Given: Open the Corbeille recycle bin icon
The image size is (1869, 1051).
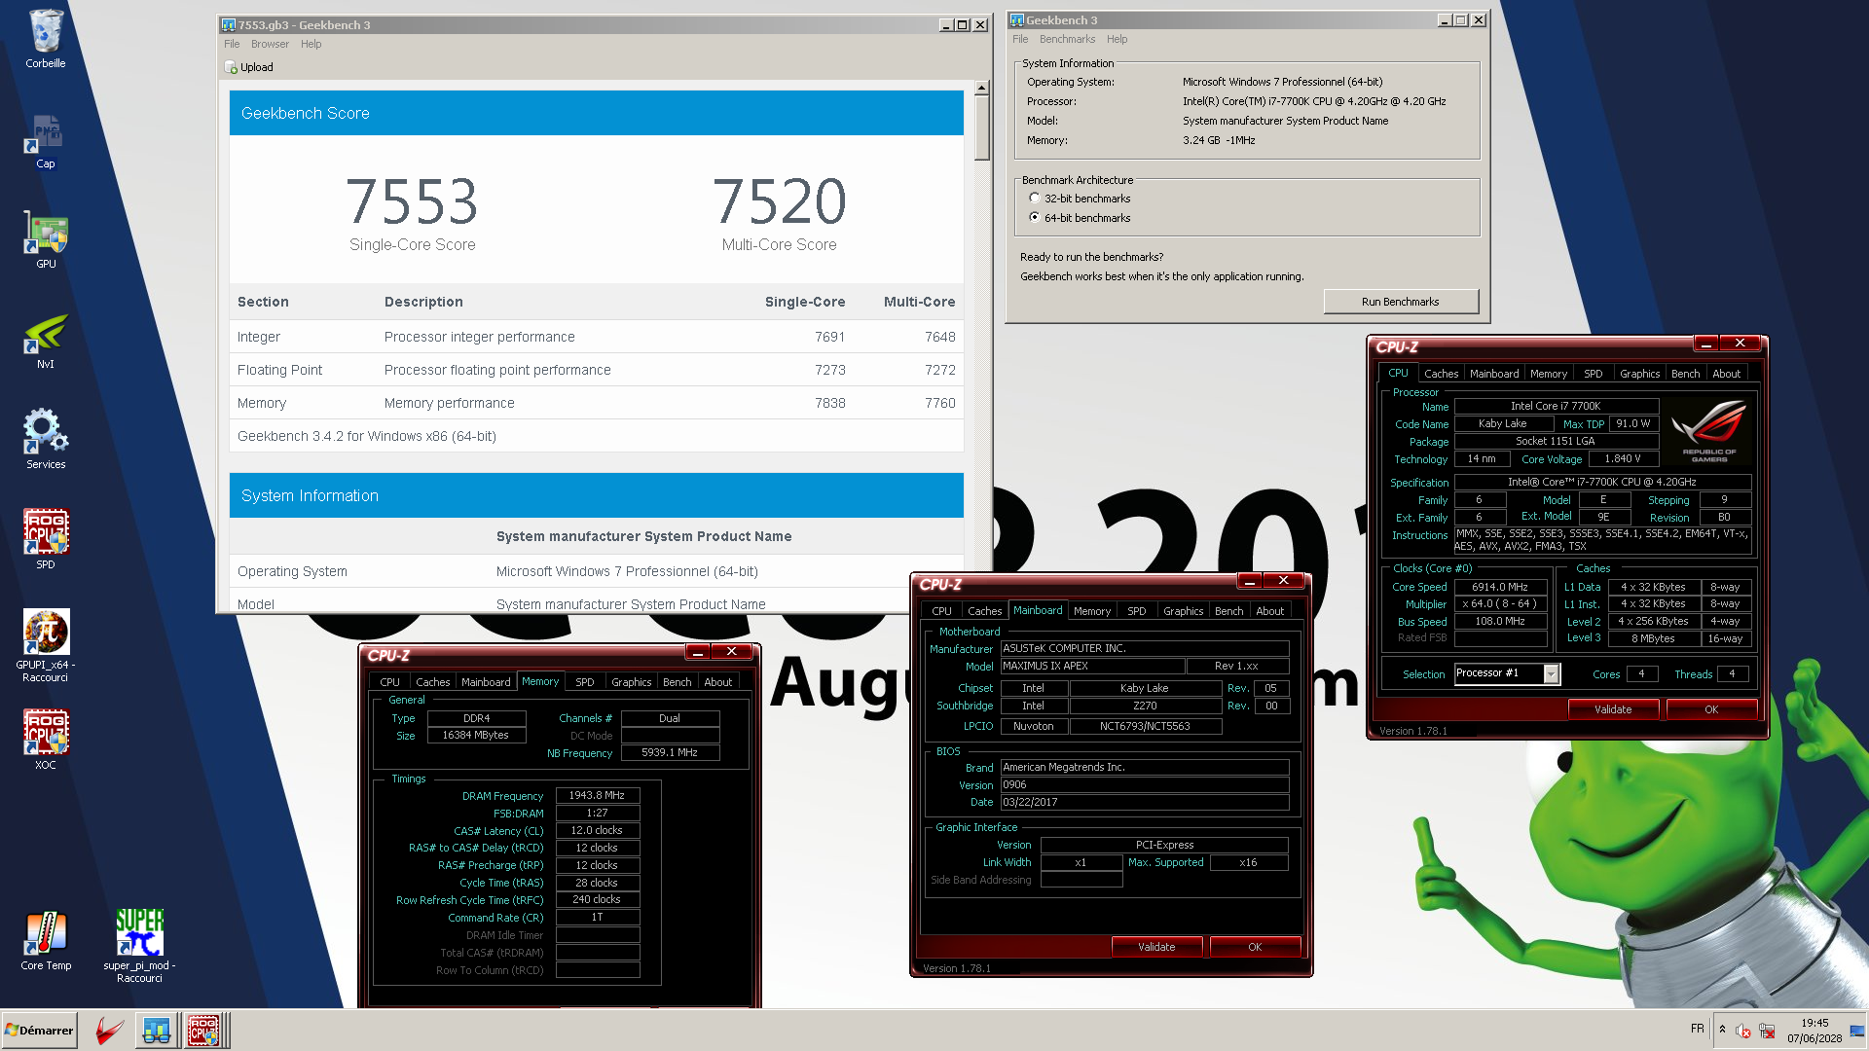Looking at the screenshot, I should 46,31.
